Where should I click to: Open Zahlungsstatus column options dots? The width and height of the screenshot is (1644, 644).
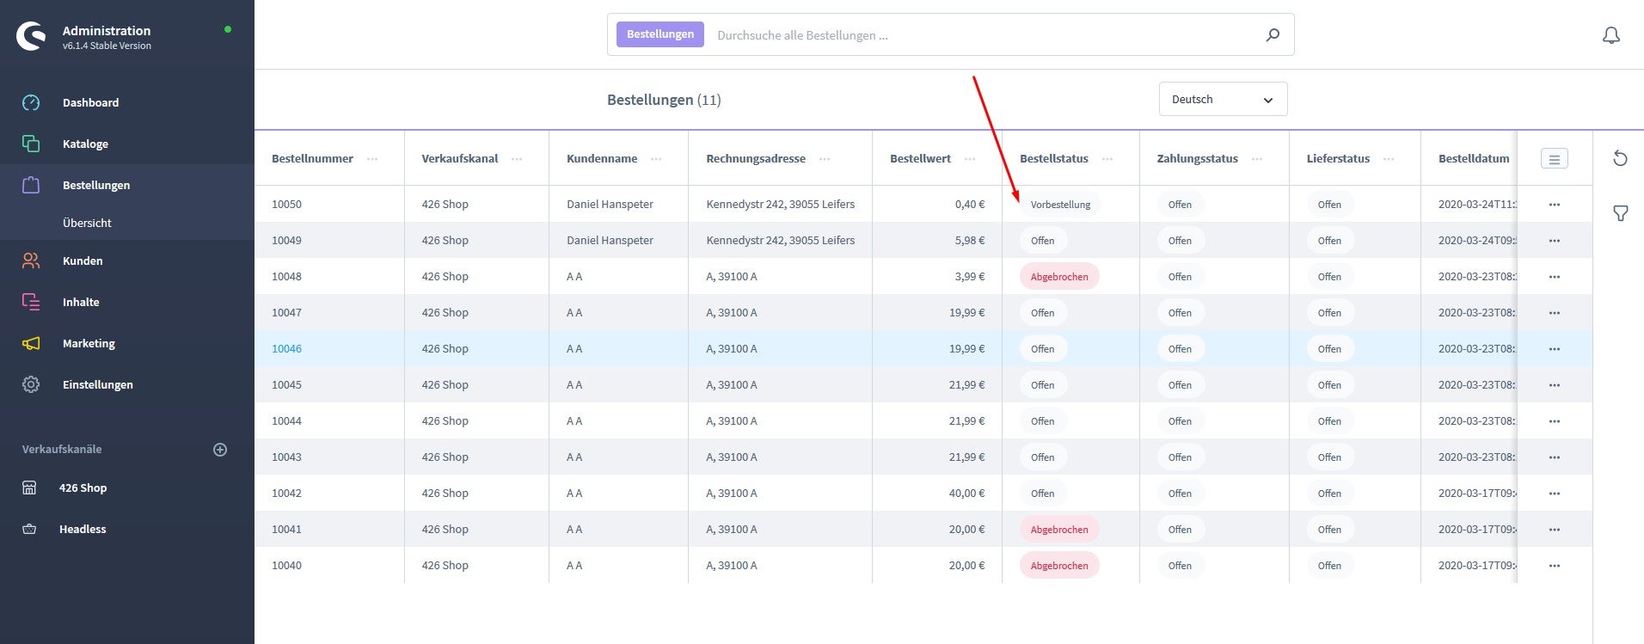1257,159
